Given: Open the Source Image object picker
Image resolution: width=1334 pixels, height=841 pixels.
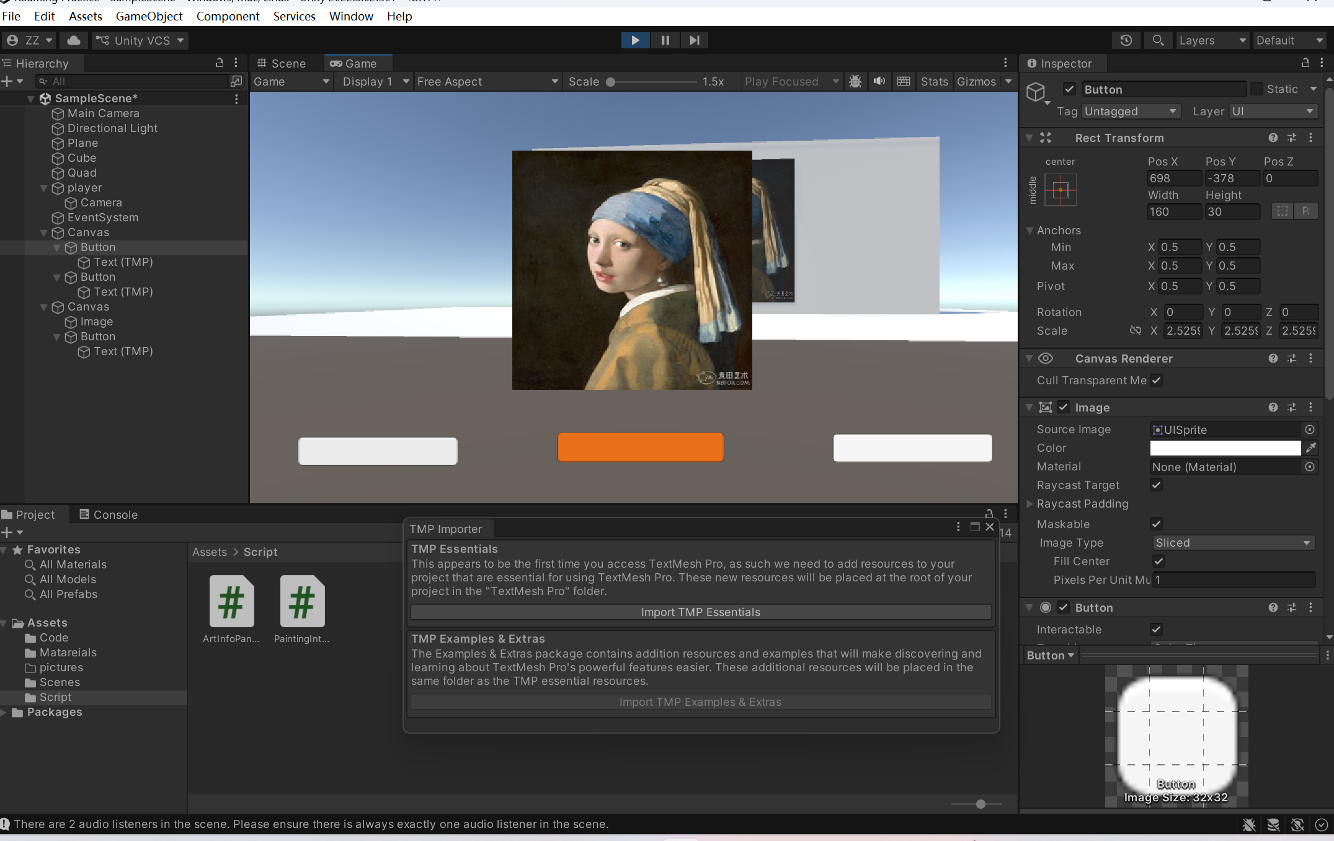Looking at the screenshot, I should click(x=1310, y=429).
